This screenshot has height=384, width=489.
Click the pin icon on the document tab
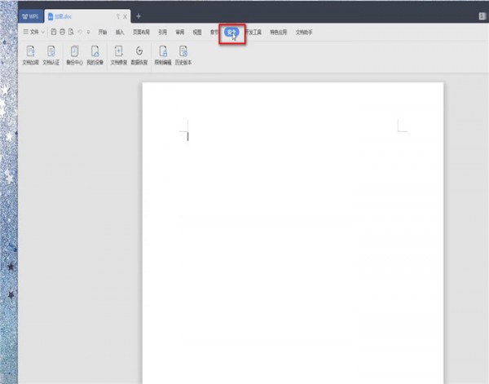tap(118, 16)
